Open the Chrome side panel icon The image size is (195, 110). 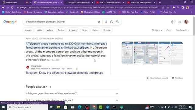[183, 7]
